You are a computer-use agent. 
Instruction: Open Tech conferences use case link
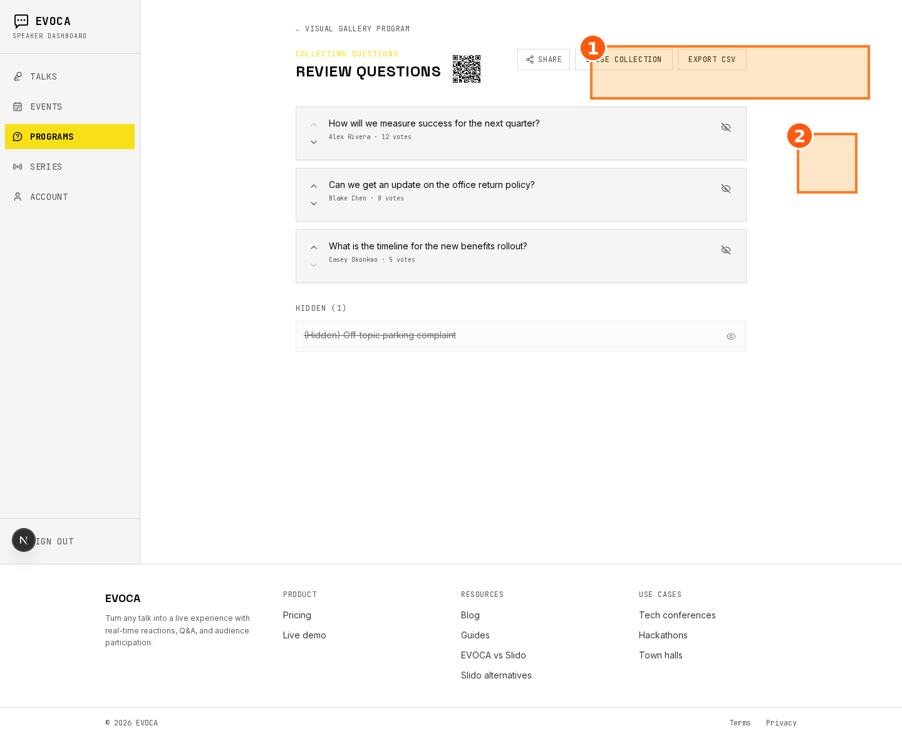click(677, 615)
